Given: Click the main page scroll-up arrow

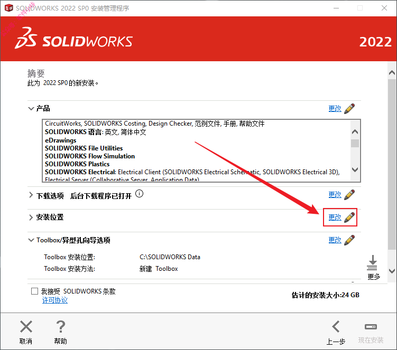Looking at the screenshot, I should tap(392, 73).
